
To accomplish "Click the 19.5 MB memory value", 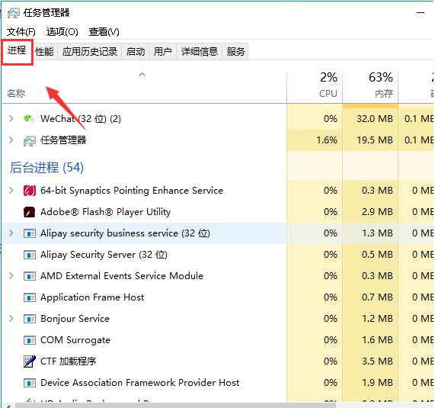I will coord(375,140).
